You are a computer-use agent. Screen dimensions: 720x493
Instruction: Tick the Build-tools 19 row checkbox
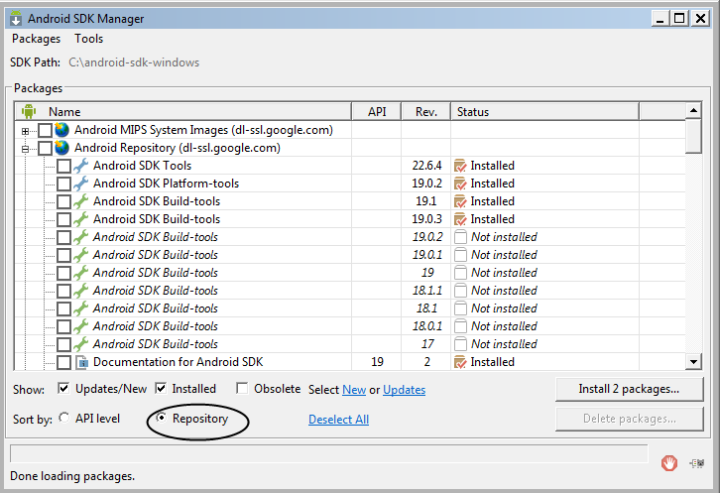(x=63, y=273)
